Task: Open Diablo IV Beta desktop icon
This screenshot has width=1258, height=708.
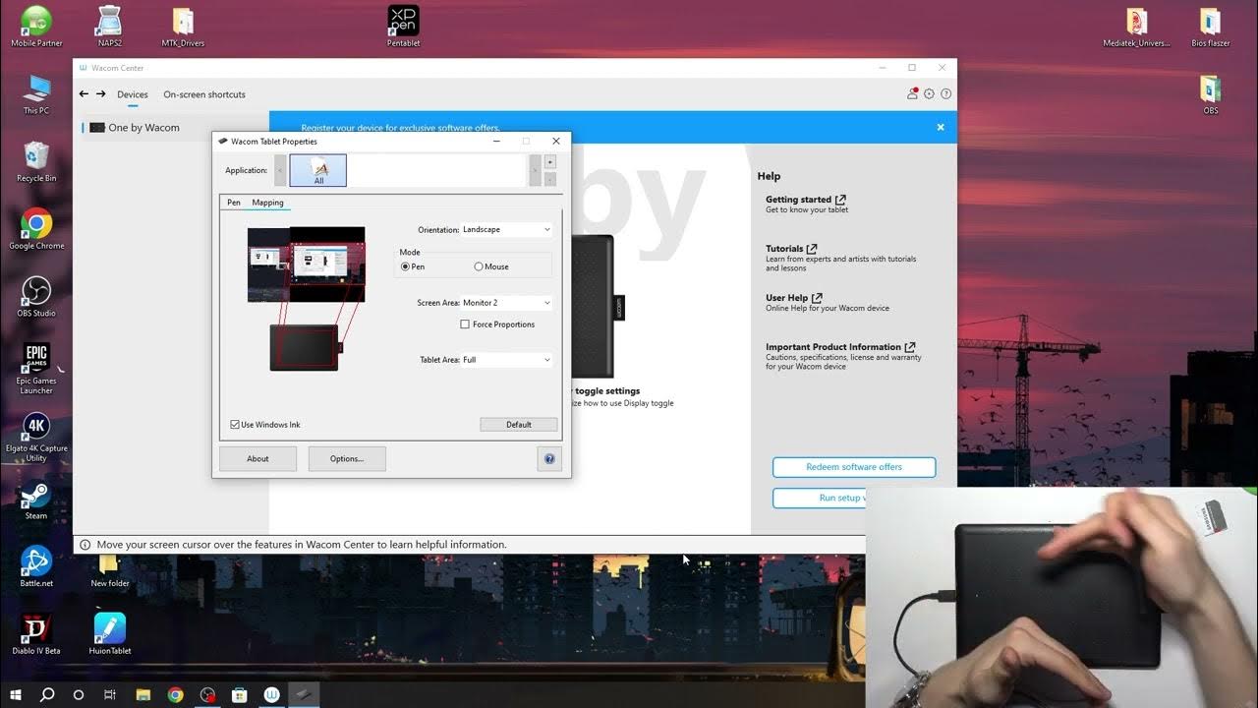Action: [x=36, y=634]
